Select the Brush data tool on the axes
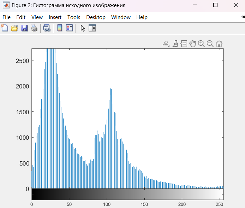The image size is (245, 208). pos(175,44)
